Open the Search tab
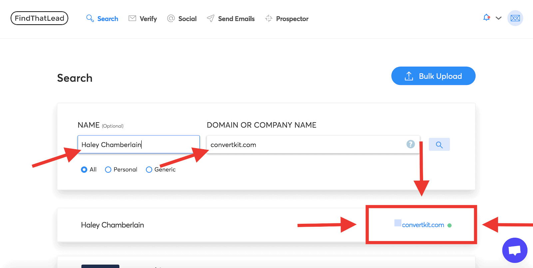The image size is (533, 268). pos(102,19)
